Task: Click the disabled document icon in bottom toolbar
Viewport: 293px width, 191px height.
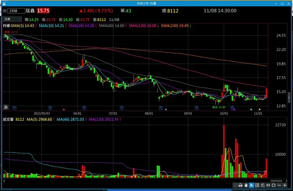Action: point(235,185)
